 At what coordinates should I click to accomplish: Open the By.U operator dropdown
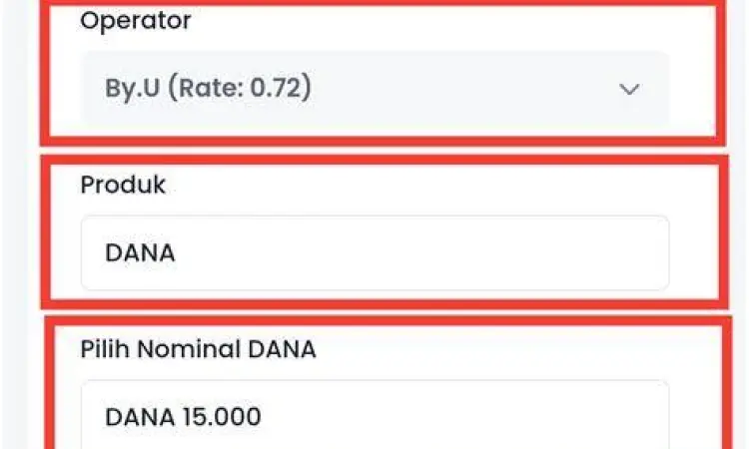tap(374, 88)
